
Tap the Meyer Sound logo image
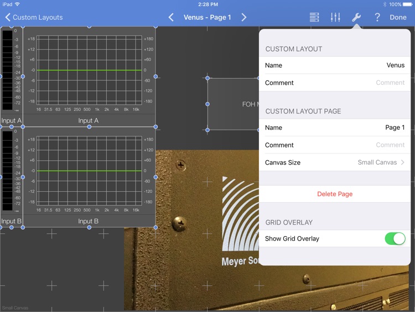click(240, 221)
